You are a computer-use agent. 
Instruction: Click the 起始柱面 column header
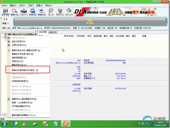98,36
